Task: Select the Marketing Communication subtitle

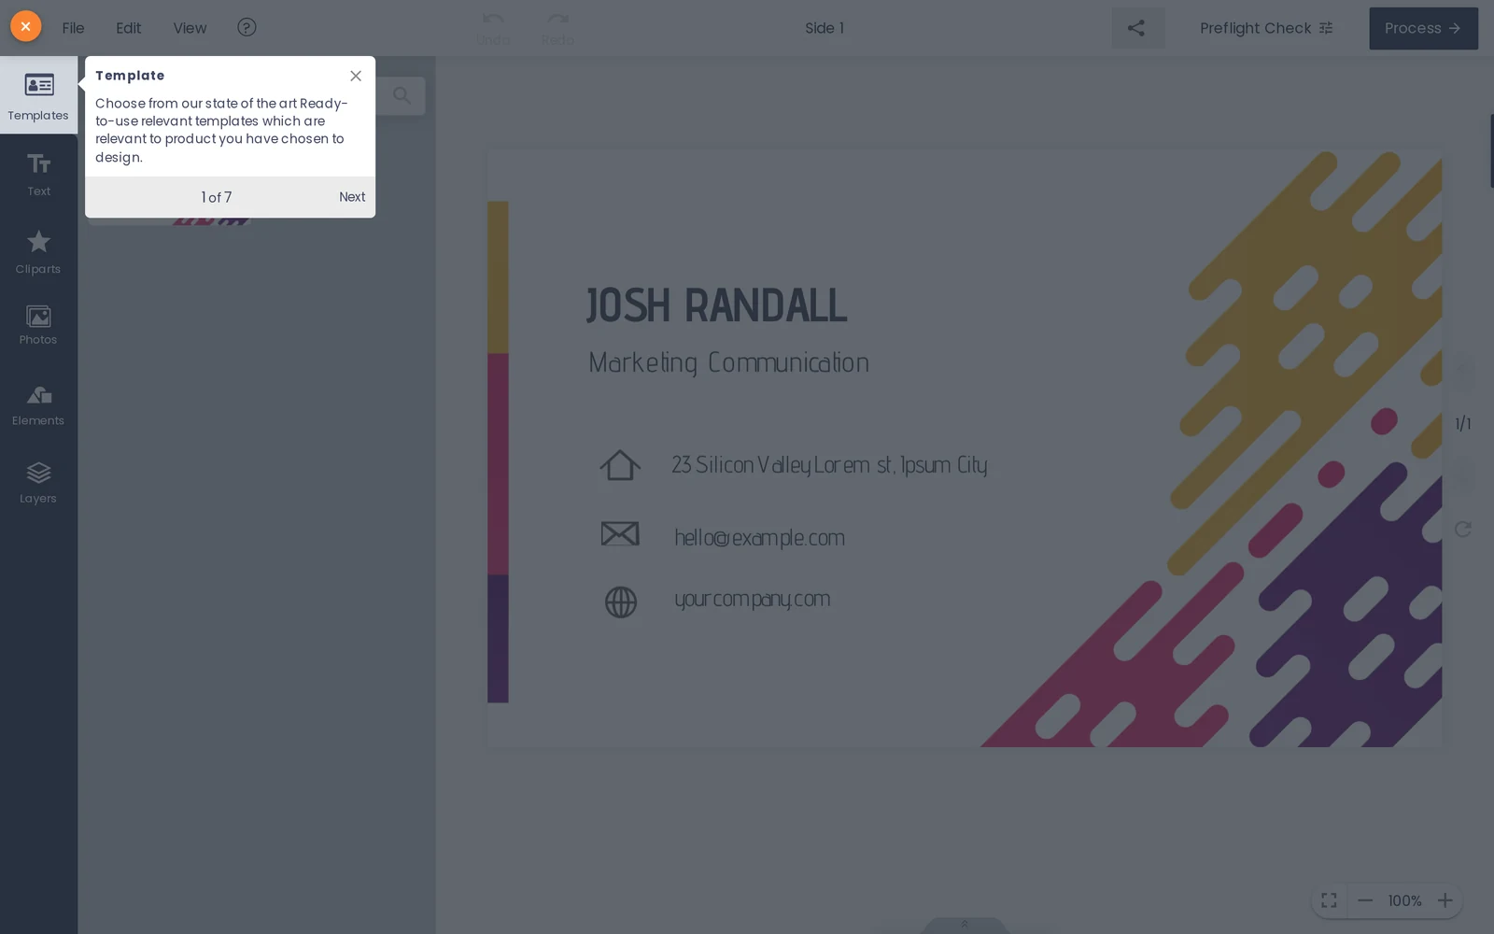Action: [x=728, y=362]
